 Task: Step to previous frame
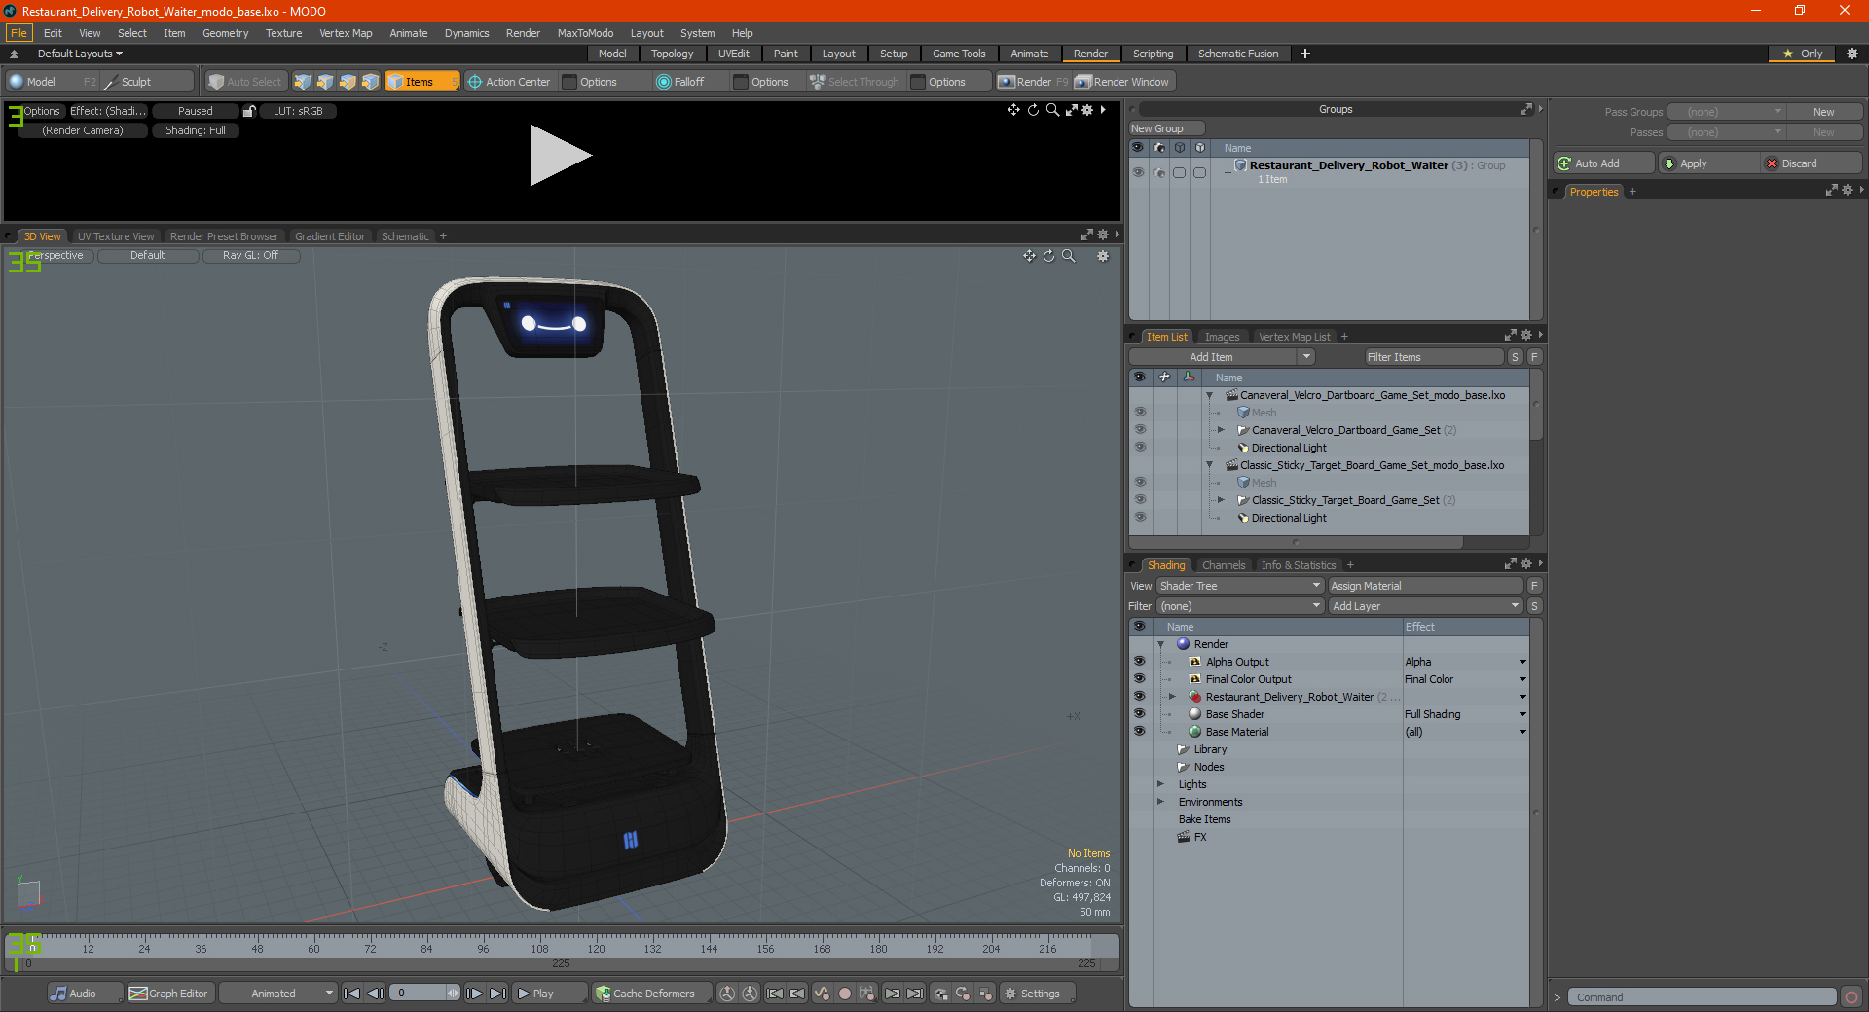tap(375, 994)
